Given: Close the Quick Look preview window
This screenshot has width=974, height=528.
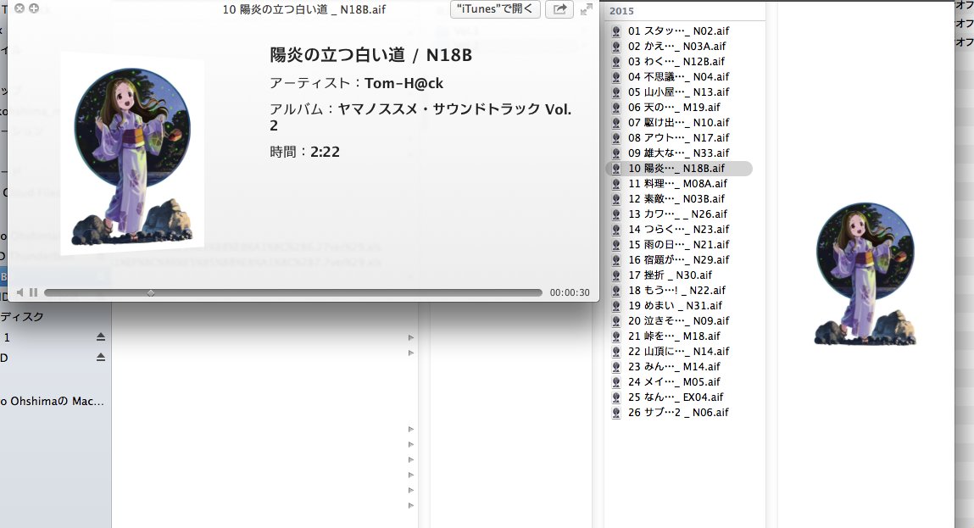Looking at the screenshot, I should click(19, 8).
